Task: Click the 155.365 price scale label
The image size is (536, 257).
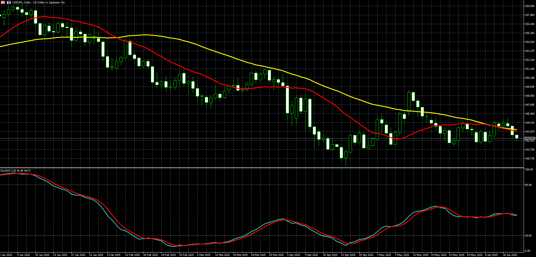Action: tap(530, 33)
